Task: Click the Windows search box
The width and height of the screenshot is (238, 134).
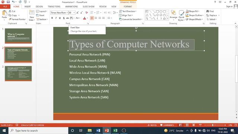Action: [x=38, y=131]
